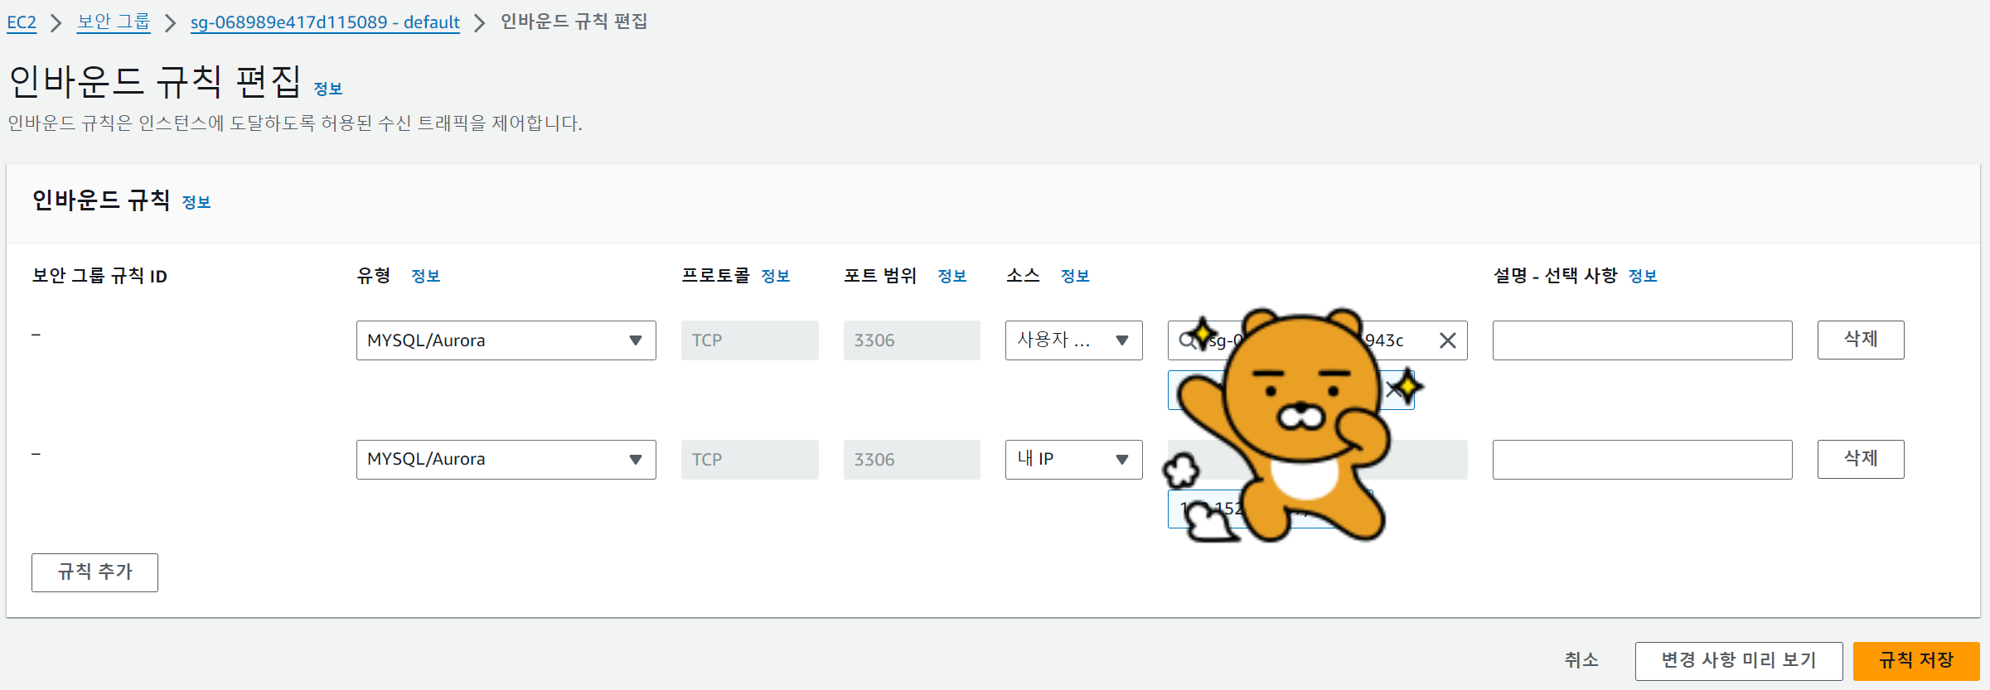Click the first rule's 3306 port field
The image size is (1990, 690).
coord(912,340)
